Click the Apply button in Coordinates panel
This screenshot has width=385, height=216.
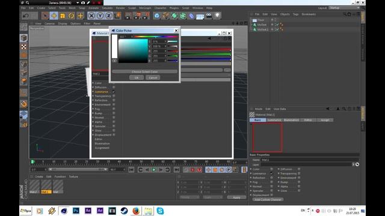tap(236, 197)
